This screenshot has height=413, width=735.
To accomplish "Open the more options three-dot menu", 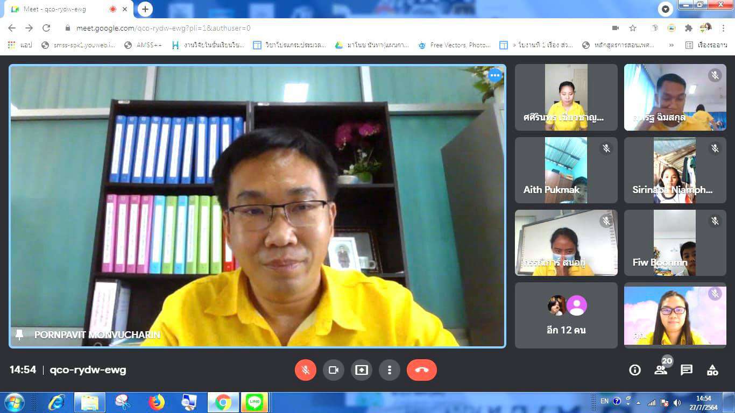I will pos(389,370).
